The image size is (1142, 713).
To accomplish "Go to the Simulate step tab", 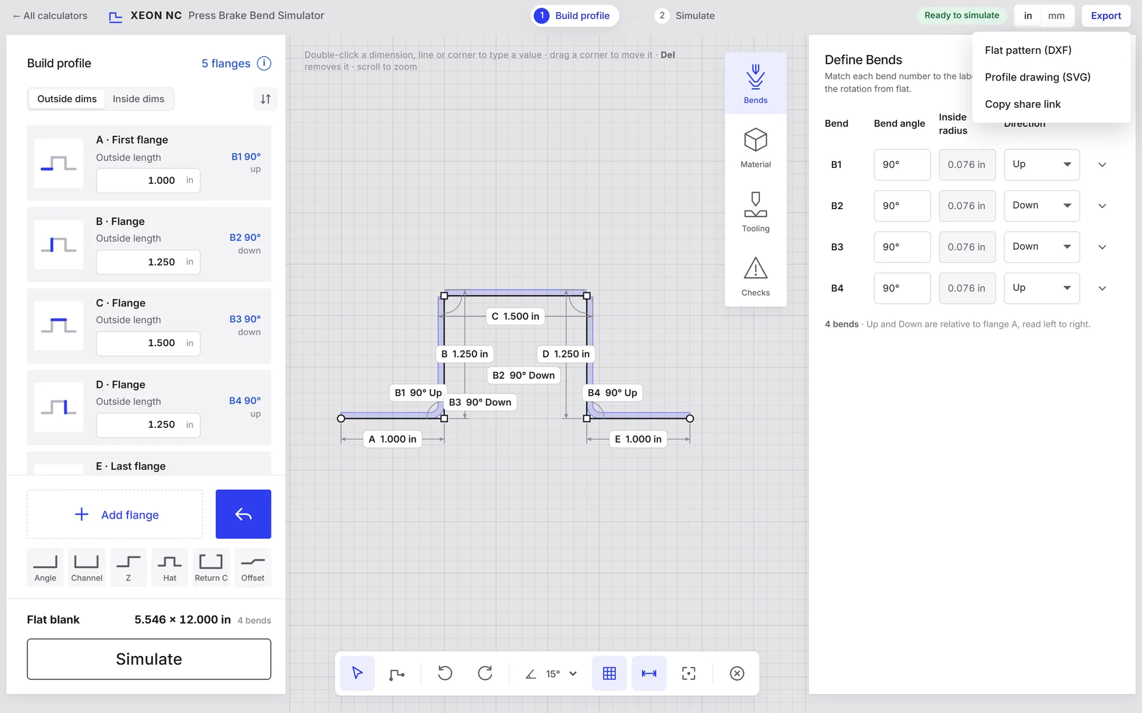I will [x=685, y=16].
